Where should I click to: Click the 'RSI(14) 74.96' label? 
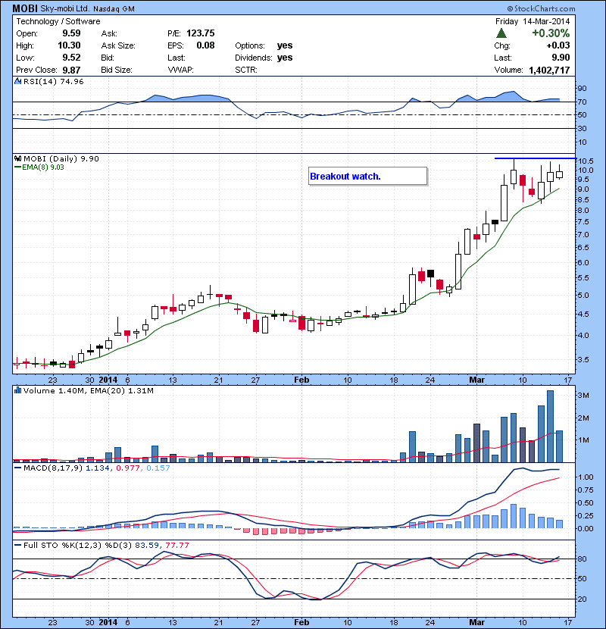[54, 81]
